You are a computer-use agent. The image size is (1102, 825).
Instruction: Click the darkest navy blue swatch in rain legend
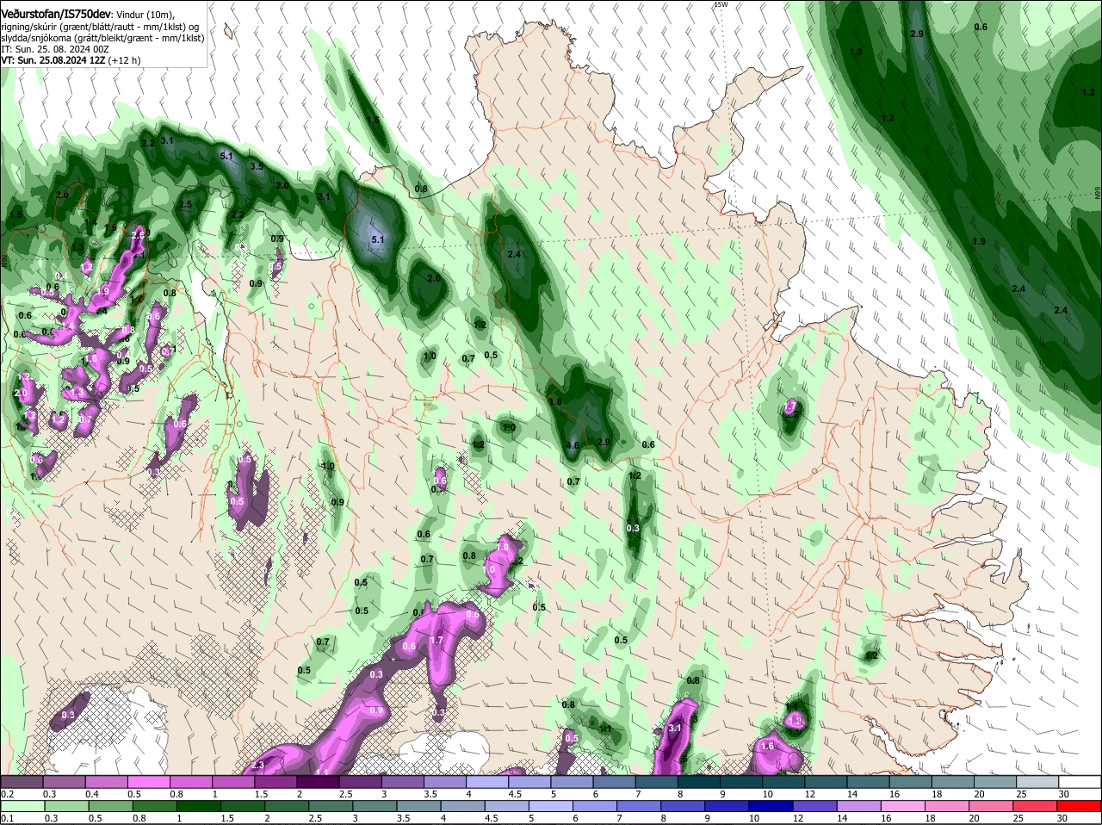773,806
